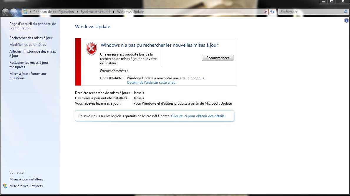350x196 pixels.
Task: Minimize the Windows Update window
Action: click(x=324, y=2)
